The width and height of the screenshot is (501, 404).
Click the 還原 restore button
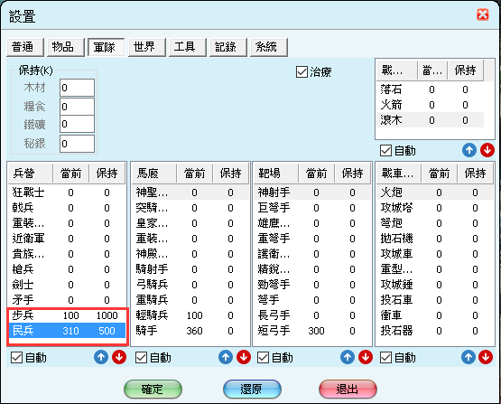pyautogui.click(x=252, y=389)
